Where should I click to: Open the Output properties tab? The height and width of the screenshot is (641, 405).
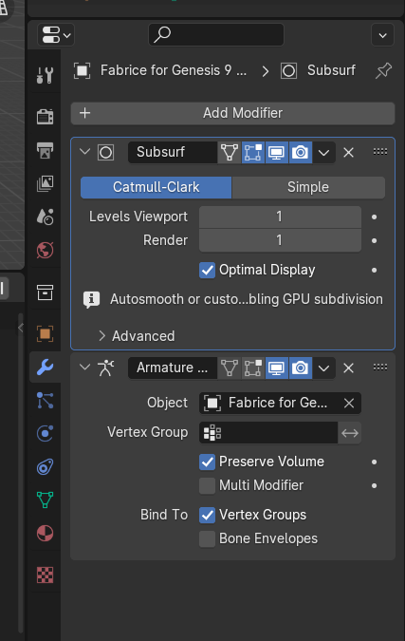pyautogui.click(x=45, y=150)
